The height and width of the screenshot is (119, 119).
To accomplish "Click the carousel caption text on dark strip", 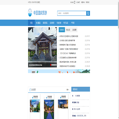I will (x=35, y=65).
